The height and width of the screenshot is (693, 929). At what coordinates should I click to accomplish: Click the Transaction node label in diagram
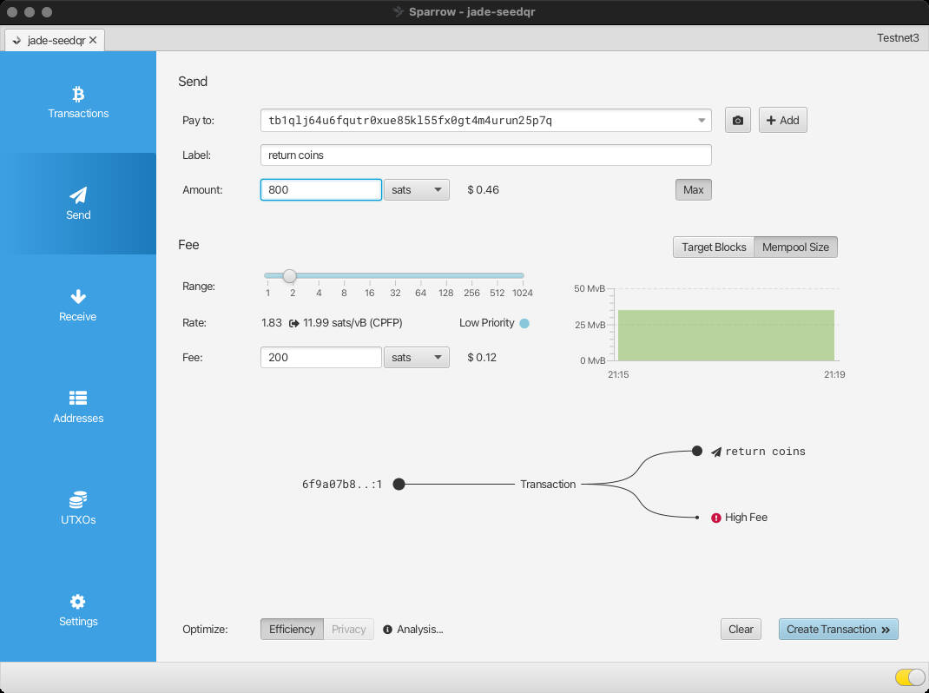pos(548,485)
